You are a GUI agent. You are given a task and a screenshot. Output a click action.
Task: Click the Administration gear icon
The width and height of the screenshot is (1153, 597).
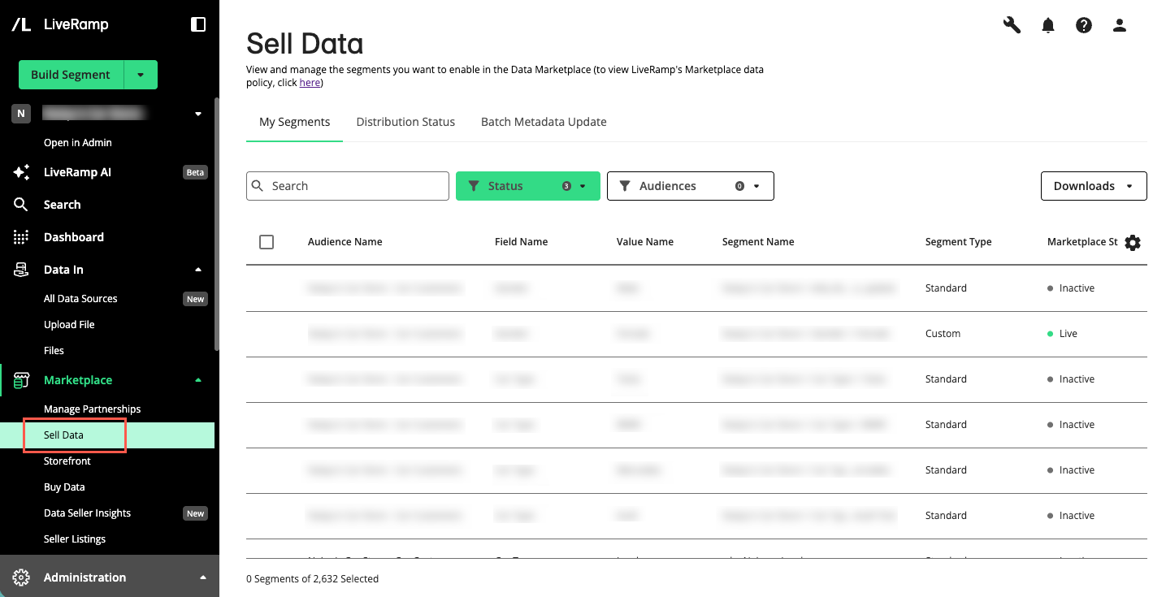[21, 578]
